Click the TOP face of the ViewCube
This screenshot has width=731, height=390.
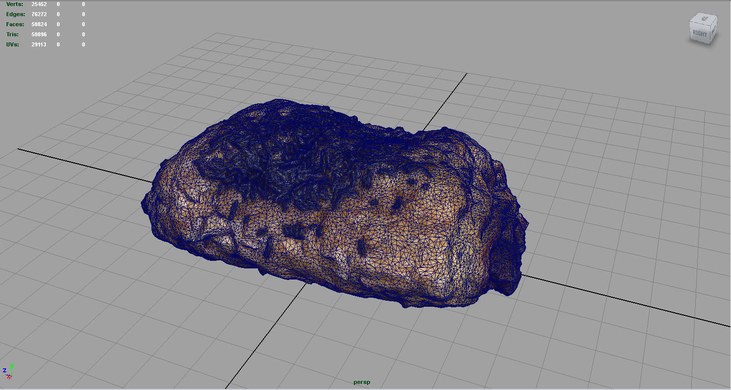pos(704,19)
